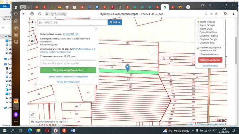Screen dimensions: 239x134
Task: Select the ruler measure tool on map
Action: (33, 114)
